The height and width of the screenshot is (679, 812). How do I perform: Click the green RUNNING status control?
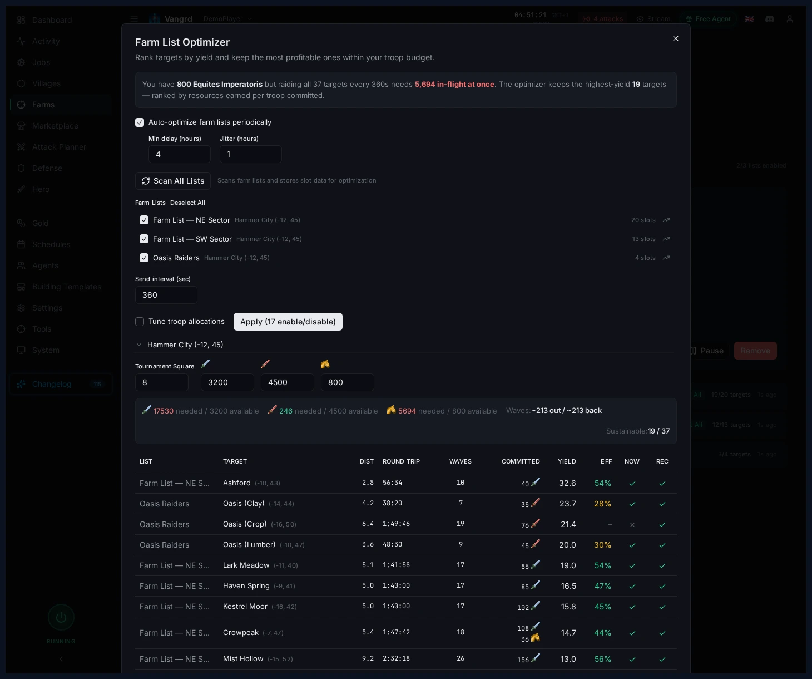click(61, 617)
